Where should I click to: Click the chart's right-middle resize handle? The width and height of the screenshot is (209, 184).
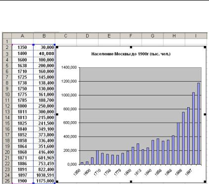click(205, 114)
